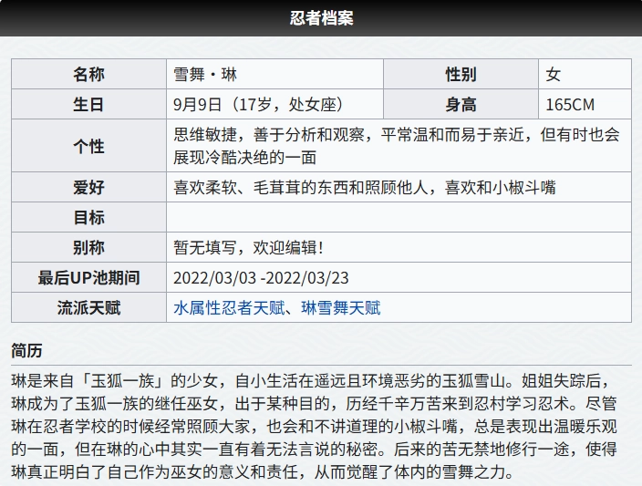Viewport: 642px width, 486px height.
Task: Click the 爱好 description text
Action: tap(365, 188)
